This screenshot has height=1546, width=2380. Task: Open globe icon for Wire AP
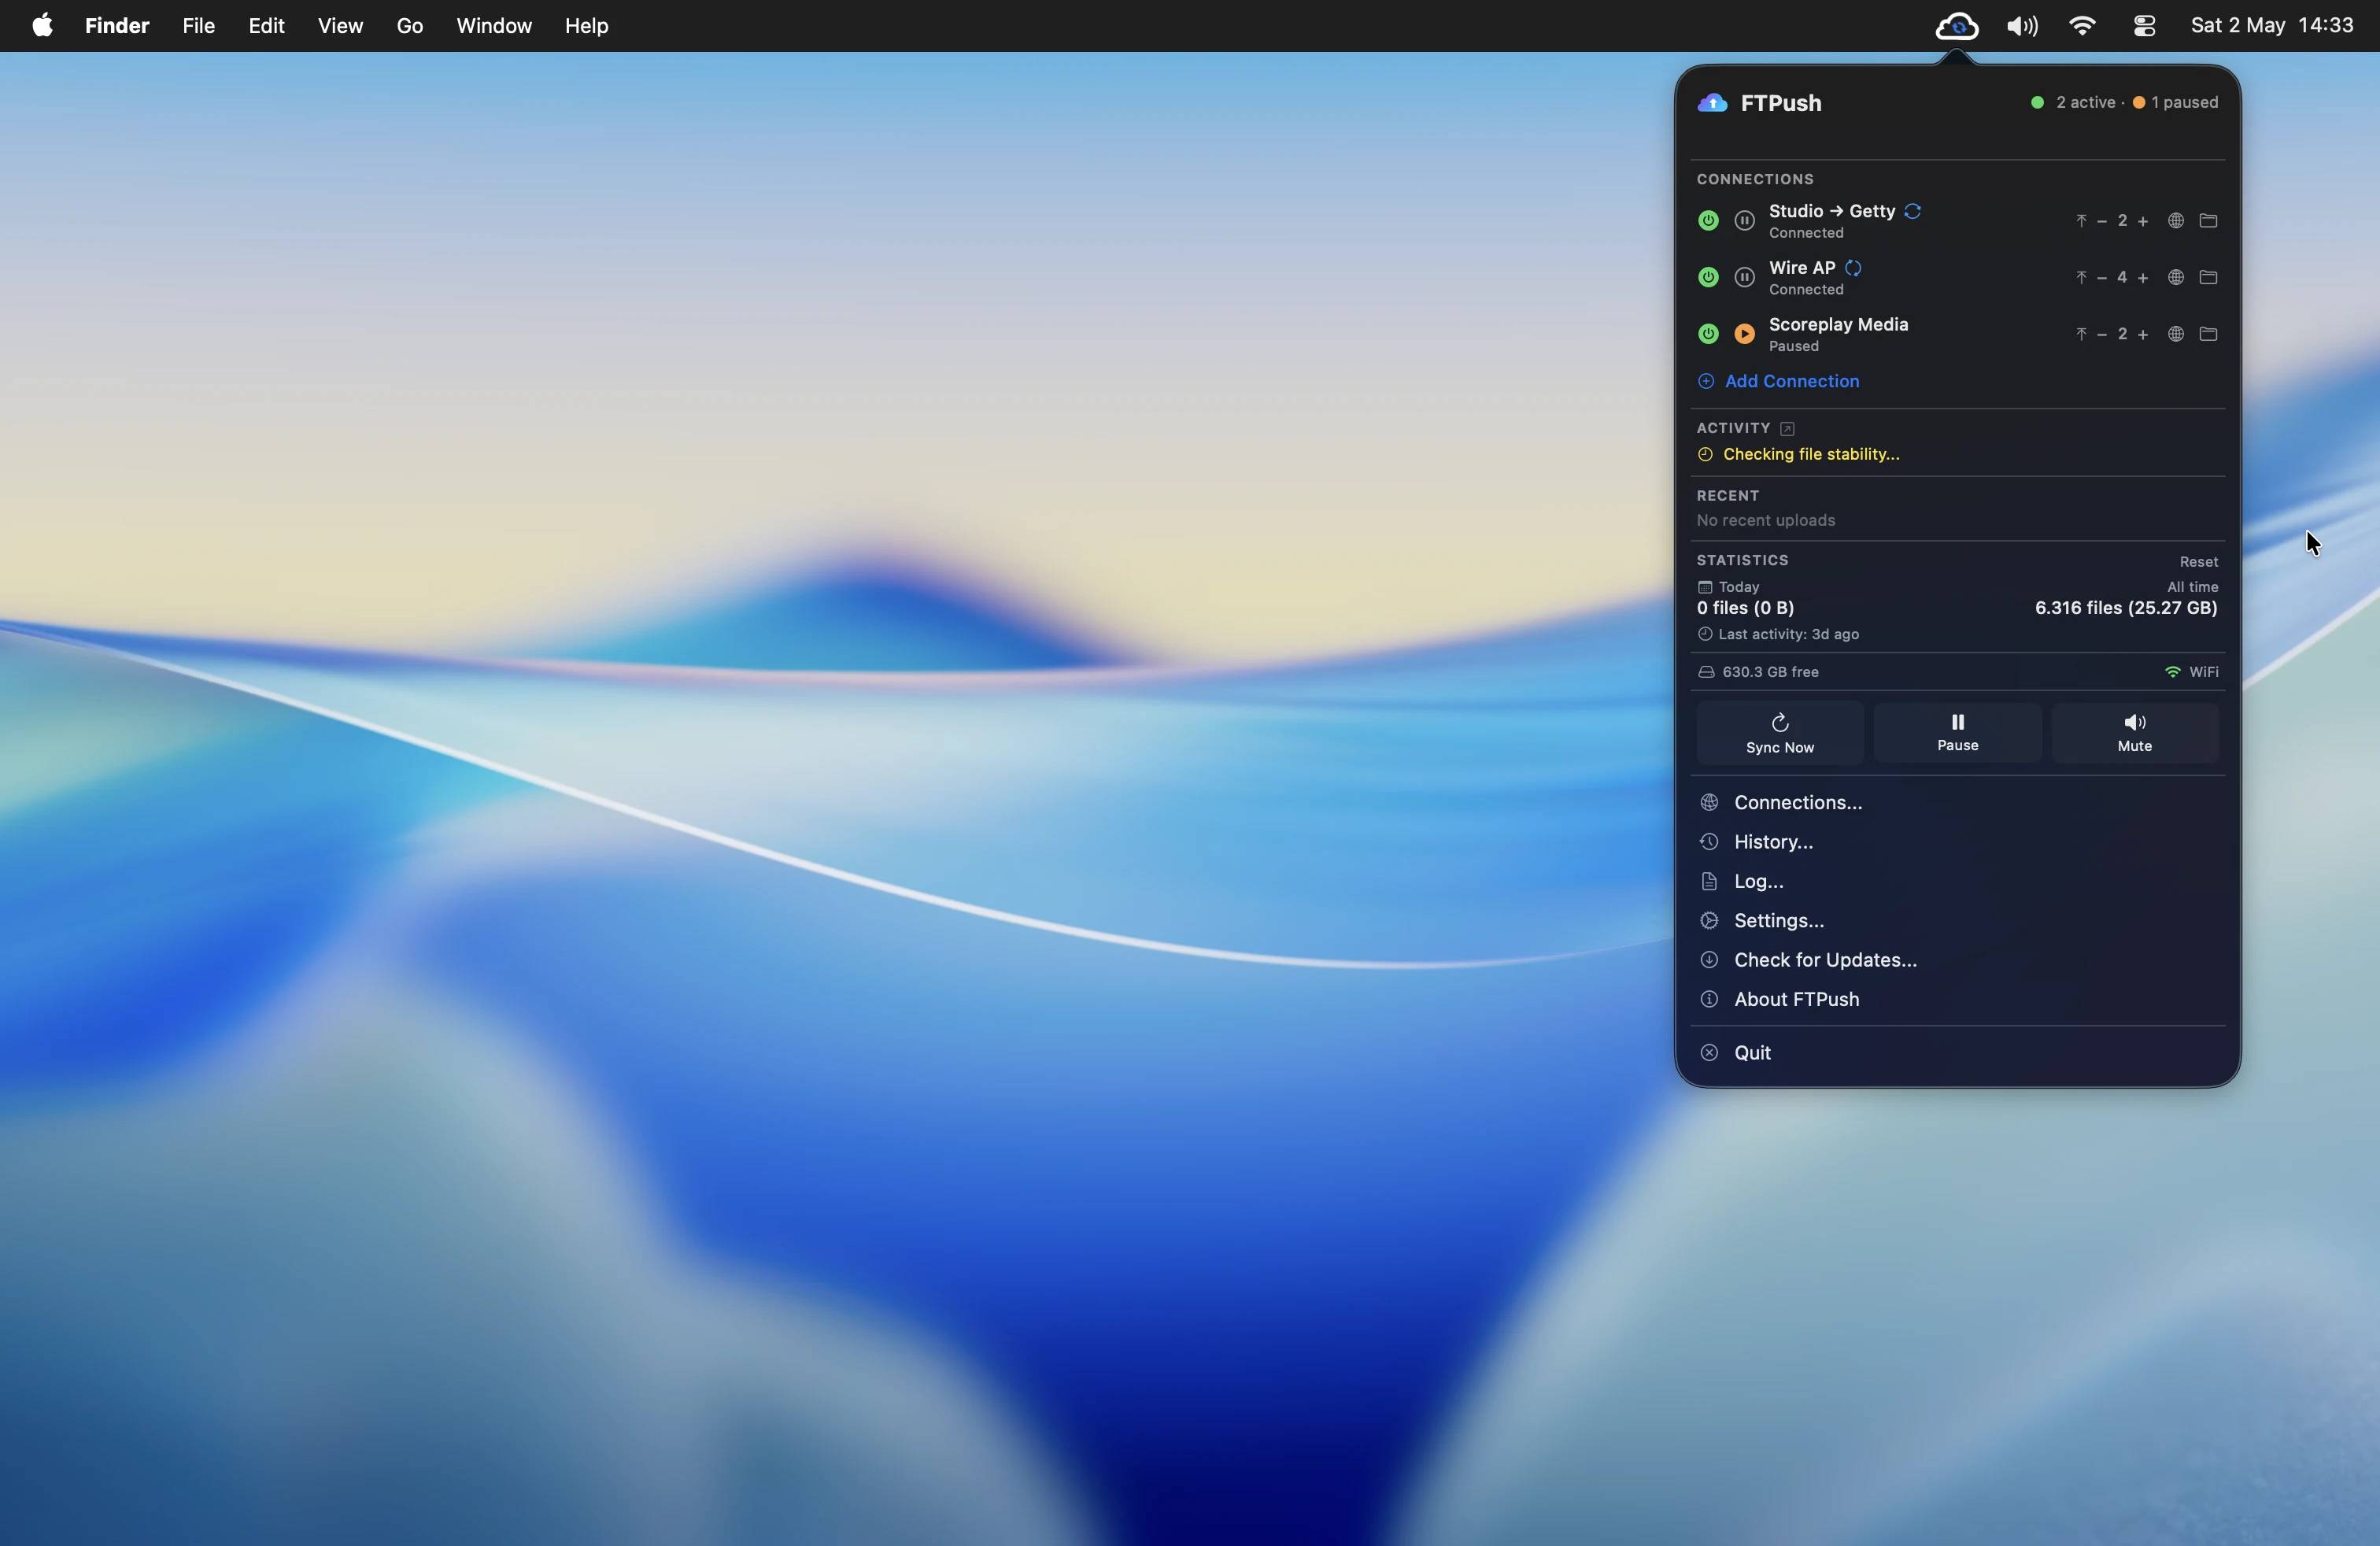[x=2175, y=278]
